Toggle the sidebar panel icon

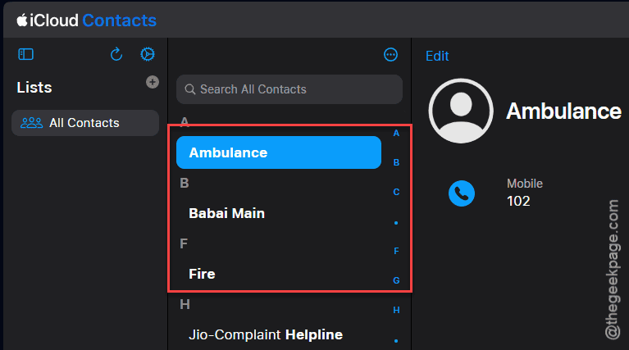[25, 54]
